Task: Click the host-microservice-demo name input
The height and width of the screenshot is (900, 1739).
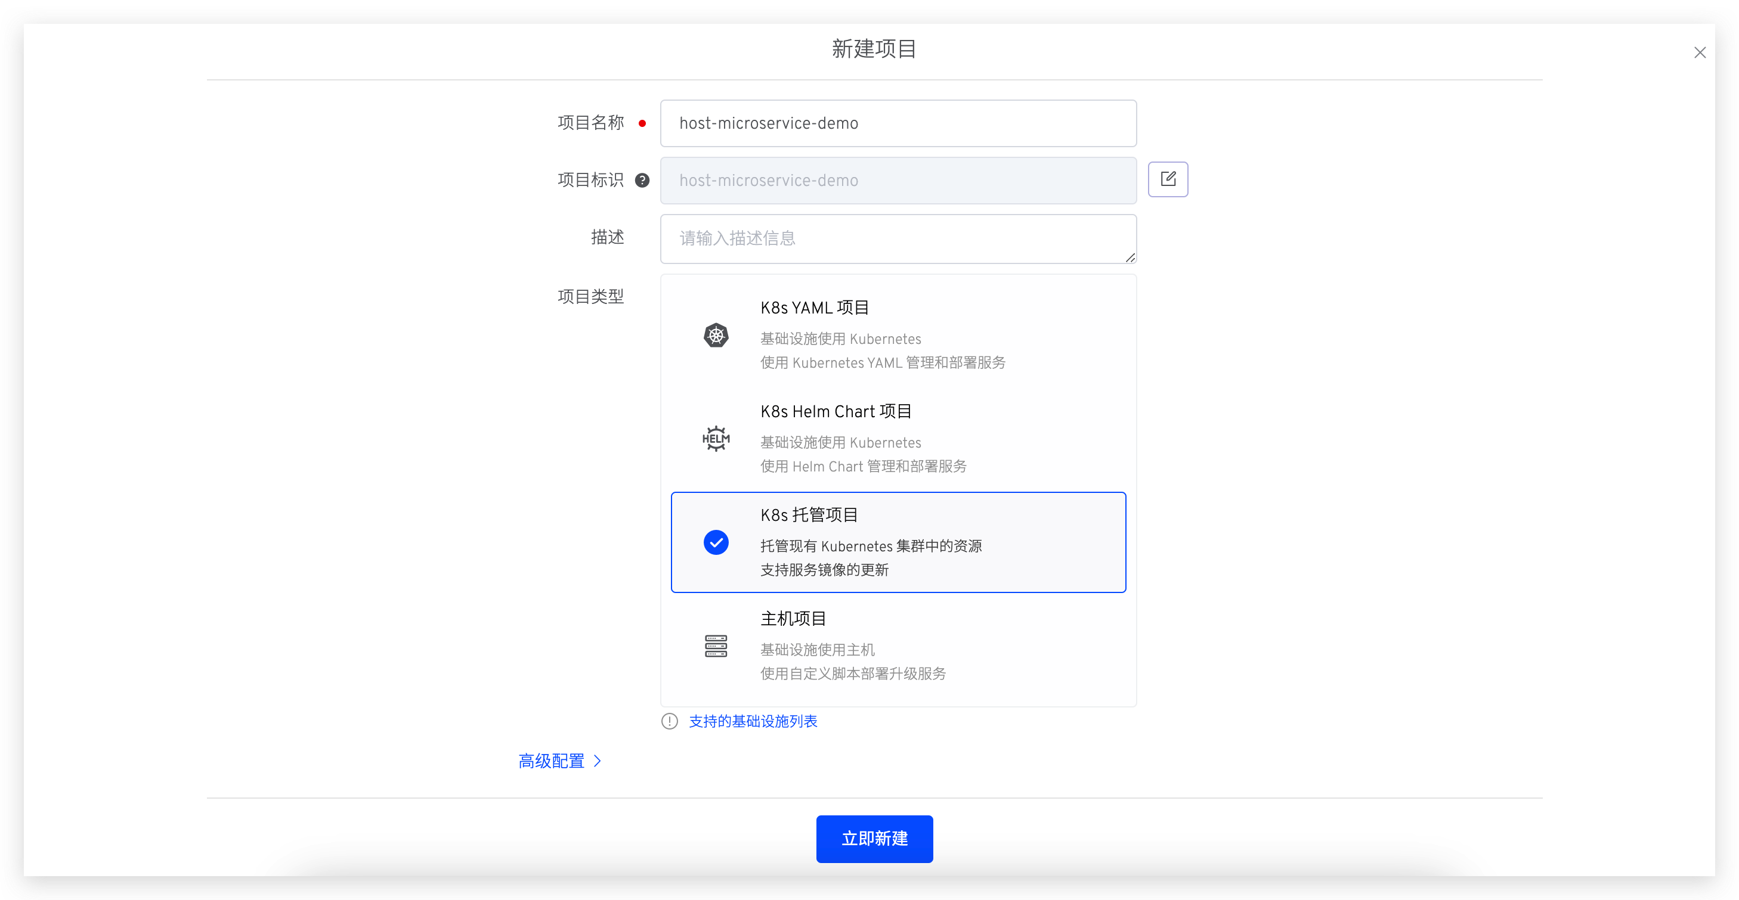Action: click(898, 123)
